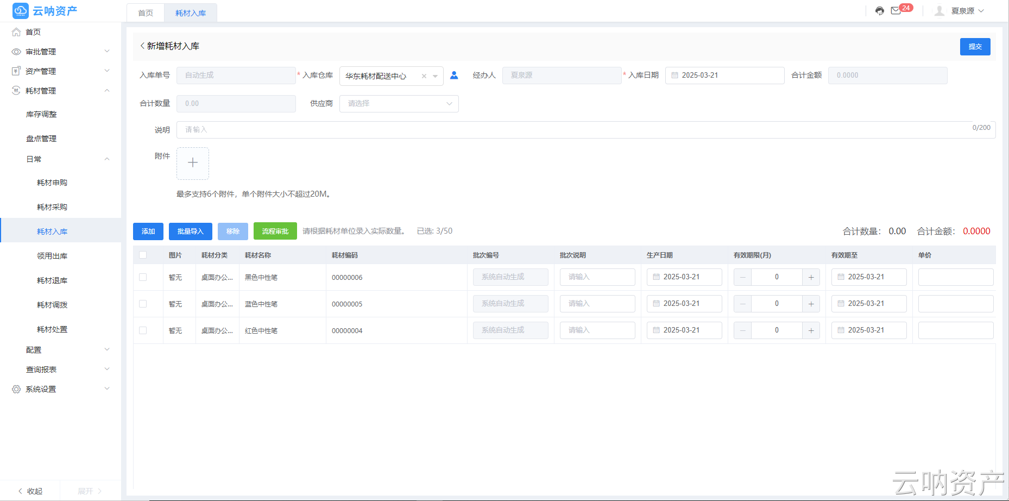Clear the 入库仓库 selection with the X icon

point(424,76)
